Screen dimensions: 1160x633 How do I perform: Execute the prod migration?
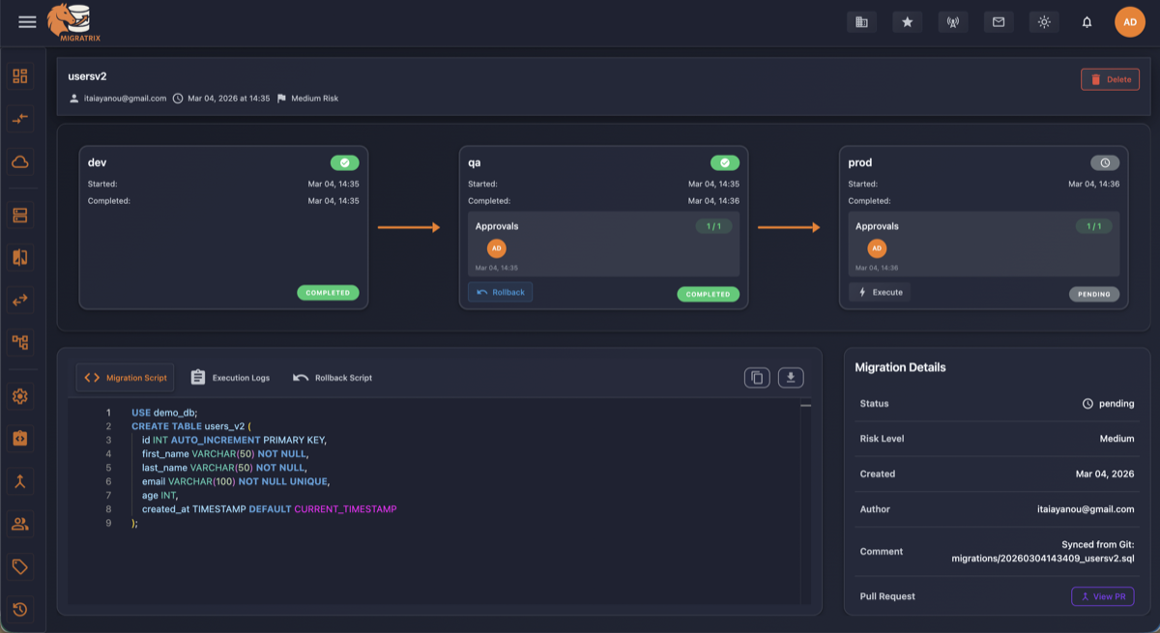[880, 291]
